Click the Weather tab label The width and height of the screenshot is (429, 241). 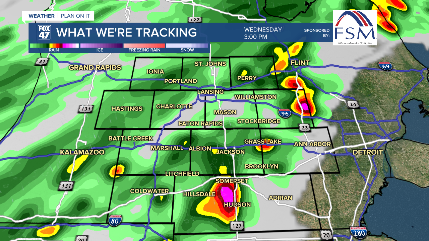pos(41,16)
